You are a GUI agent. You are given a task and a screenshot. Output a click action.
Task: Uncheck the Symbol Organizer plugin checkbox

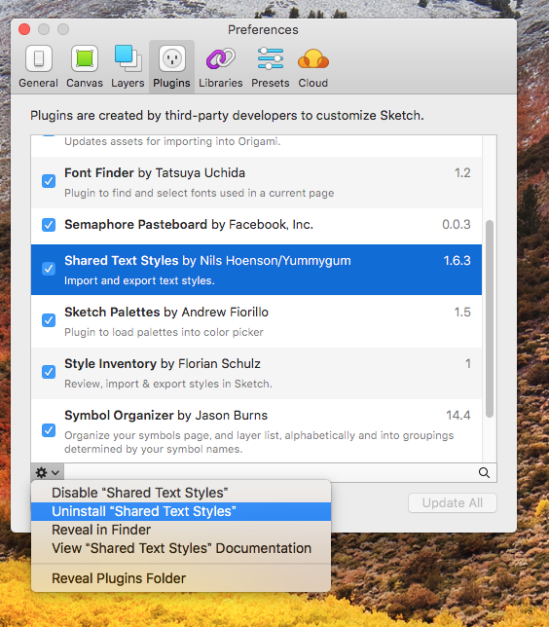point(49,430)
